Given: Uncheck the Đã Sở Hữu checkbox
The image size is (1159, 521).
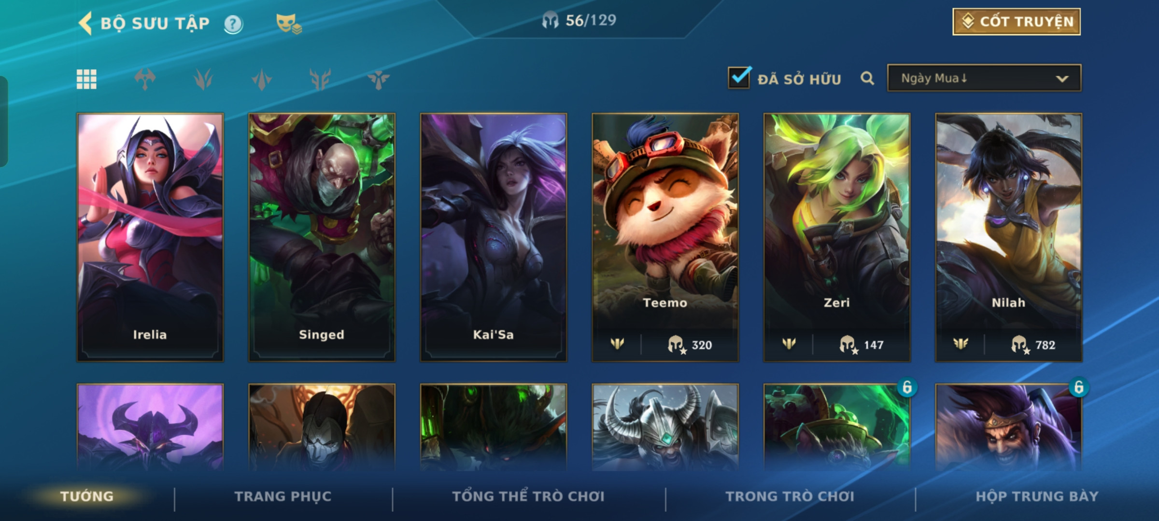Looking at the screenshot, I should tap(739, 78).
